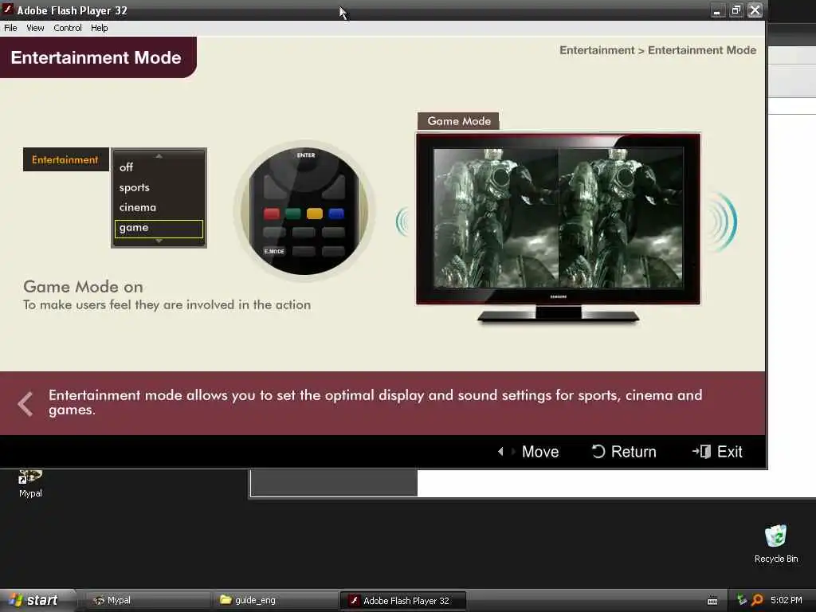Click the magnifier tray icon
Viewport: 816px width, 612px height.
point(757,600)
